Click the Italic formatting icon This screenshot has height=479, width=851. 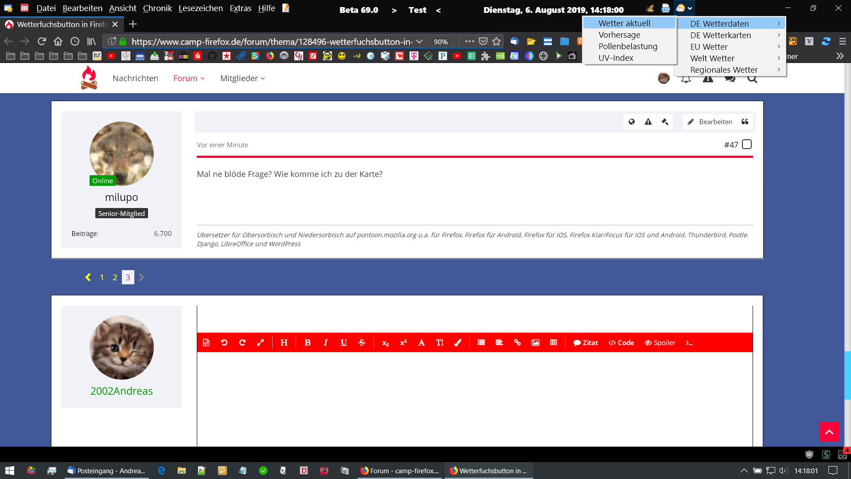click(x=325, y=342)
